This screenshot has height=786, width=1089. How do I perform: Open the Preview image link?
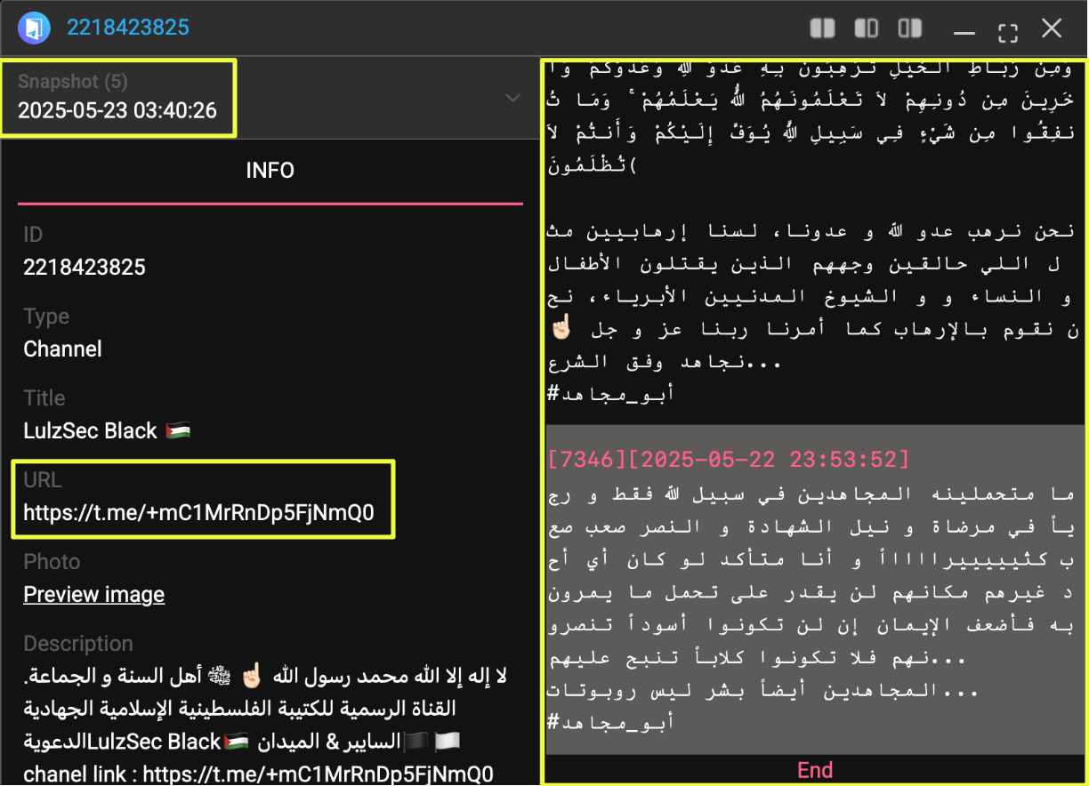pyautogui.click(x=93, y=594)
